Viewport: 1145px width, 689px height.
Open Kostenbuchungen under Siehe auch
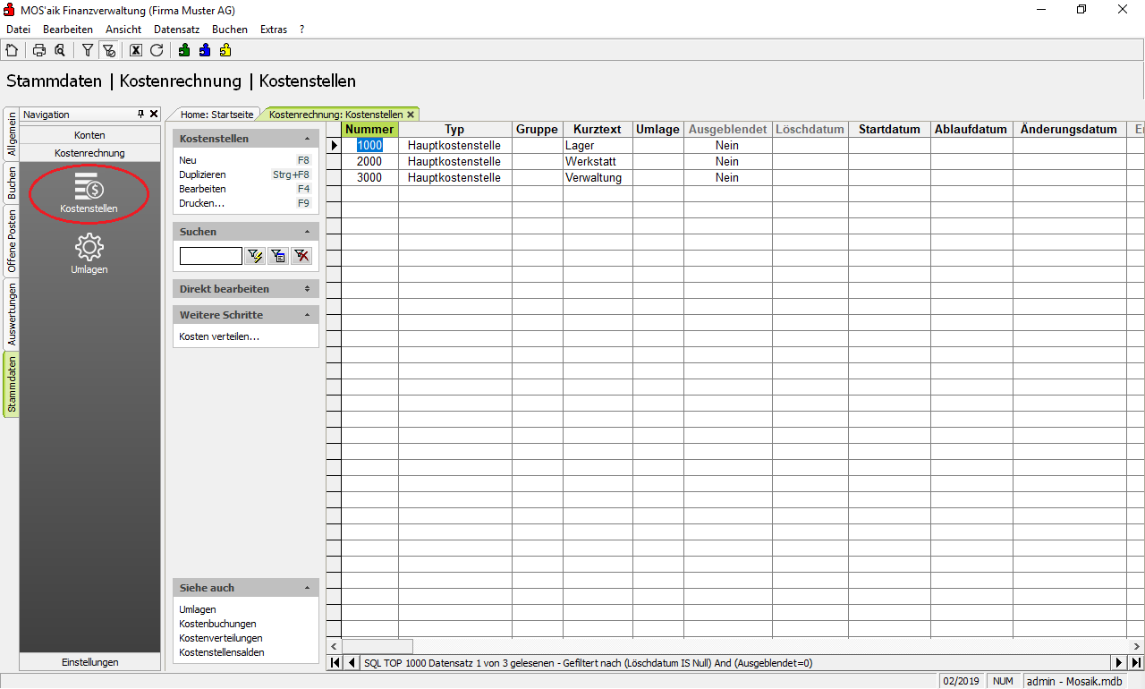[x=217, y=624]
